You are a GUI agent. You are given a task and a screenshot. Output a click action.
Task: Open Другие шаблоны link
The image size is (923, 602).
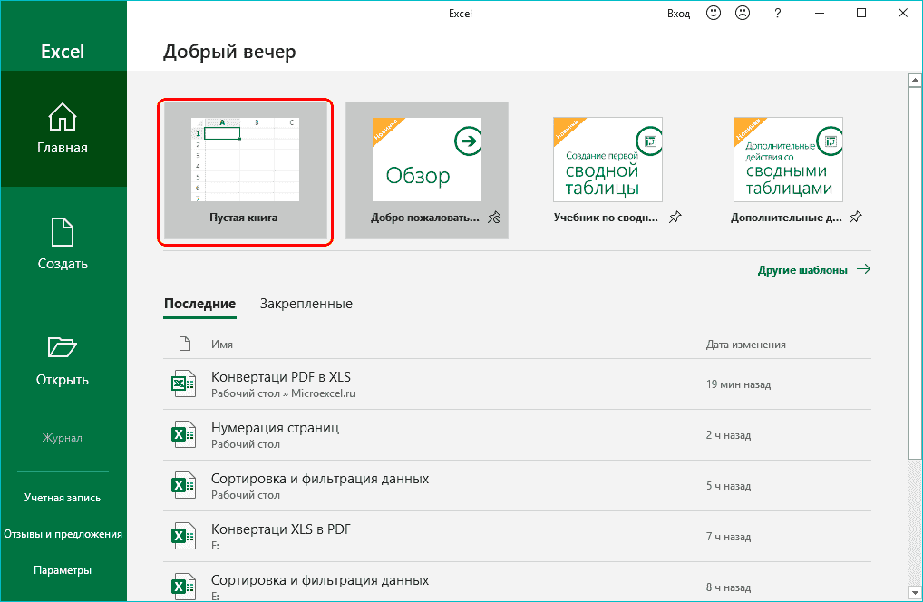(x=804, y=269)
